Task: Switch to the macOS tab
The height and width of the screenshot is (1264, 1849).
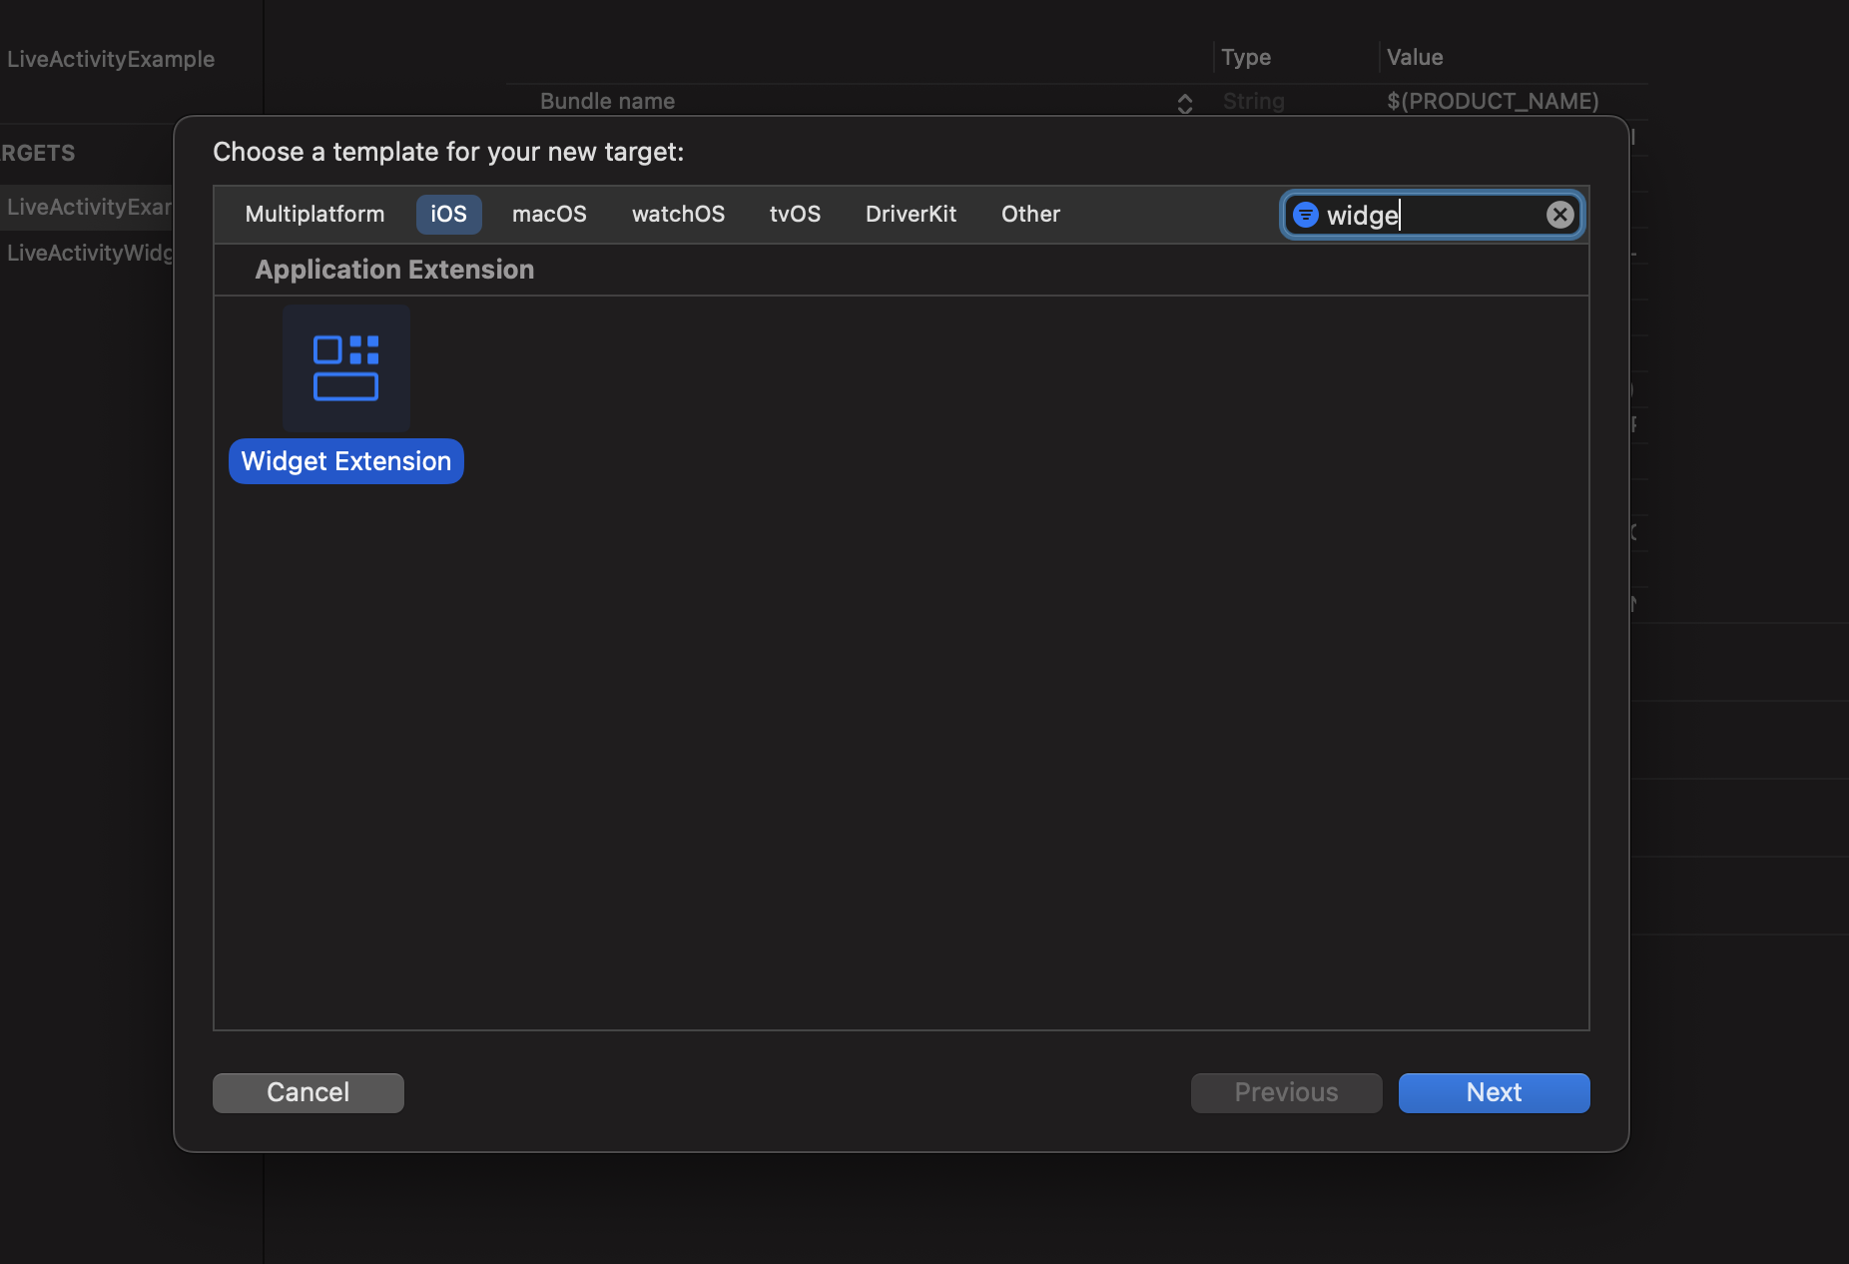Action: pos(549,215)
